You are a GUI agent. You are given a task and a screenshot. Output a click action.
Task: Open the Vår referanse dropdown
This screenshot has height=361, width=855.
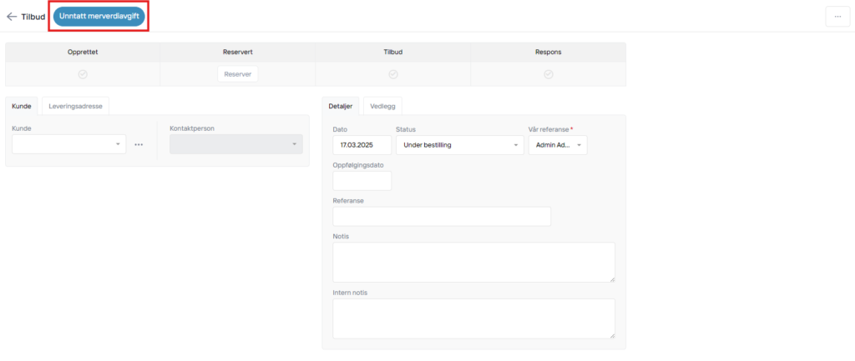(558, 145)
